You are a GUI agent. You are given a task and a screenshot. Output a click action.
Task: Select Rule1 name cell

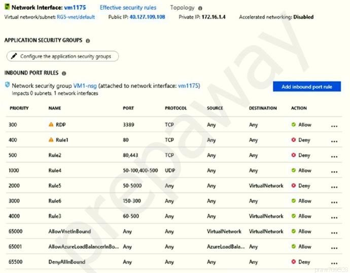pos(62,140)
